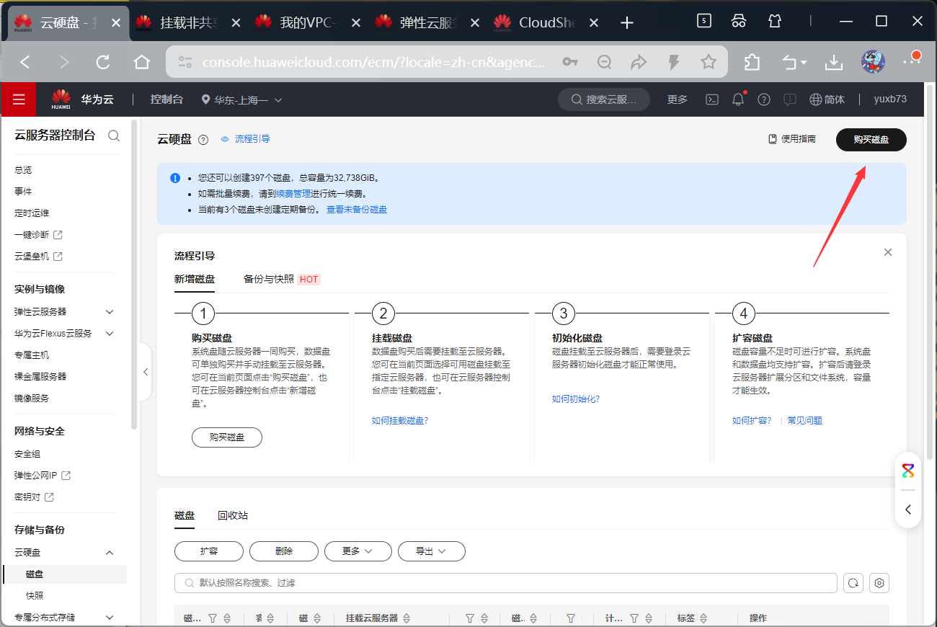
Task: Open the 常见问题 link
Action: click(x=804, y=420)
